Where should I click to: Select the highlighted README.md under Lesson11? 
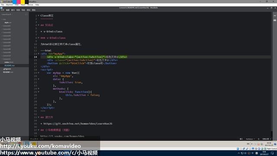point(10,65)
